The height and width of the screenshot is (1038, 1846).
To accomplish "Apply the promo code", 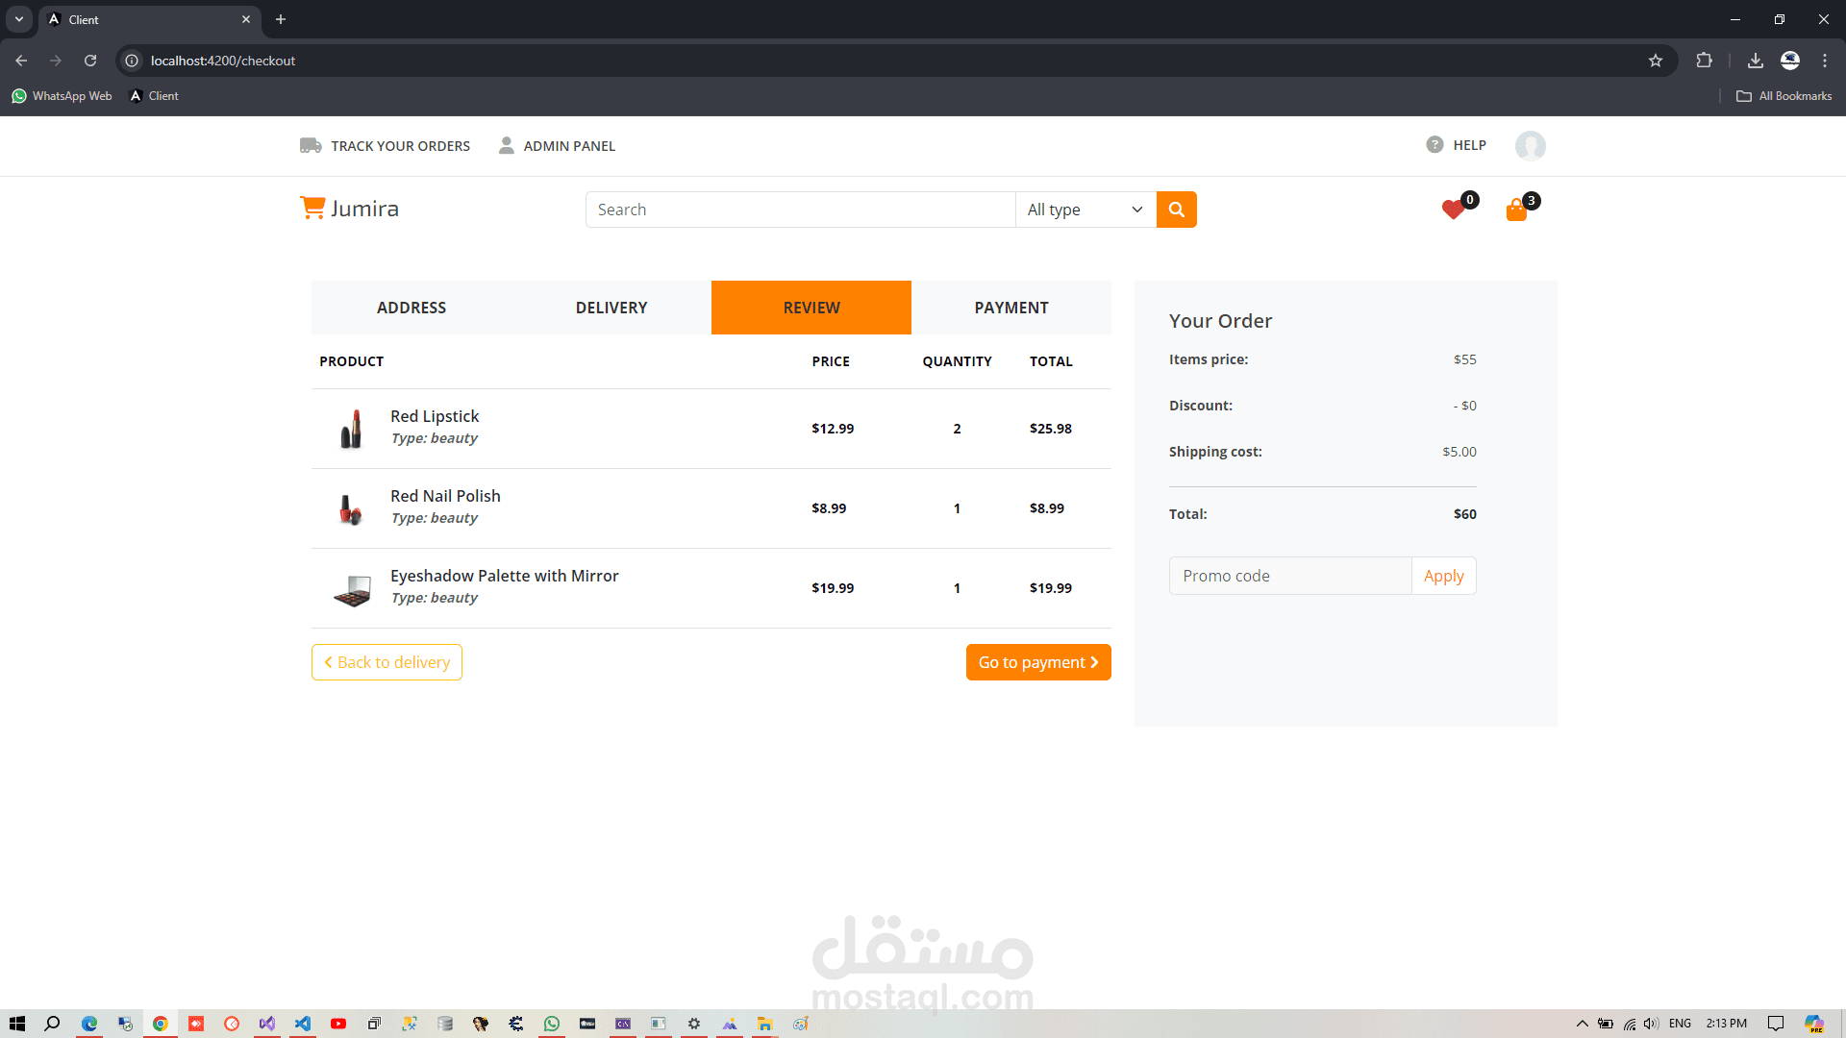I will point(1443,576).
